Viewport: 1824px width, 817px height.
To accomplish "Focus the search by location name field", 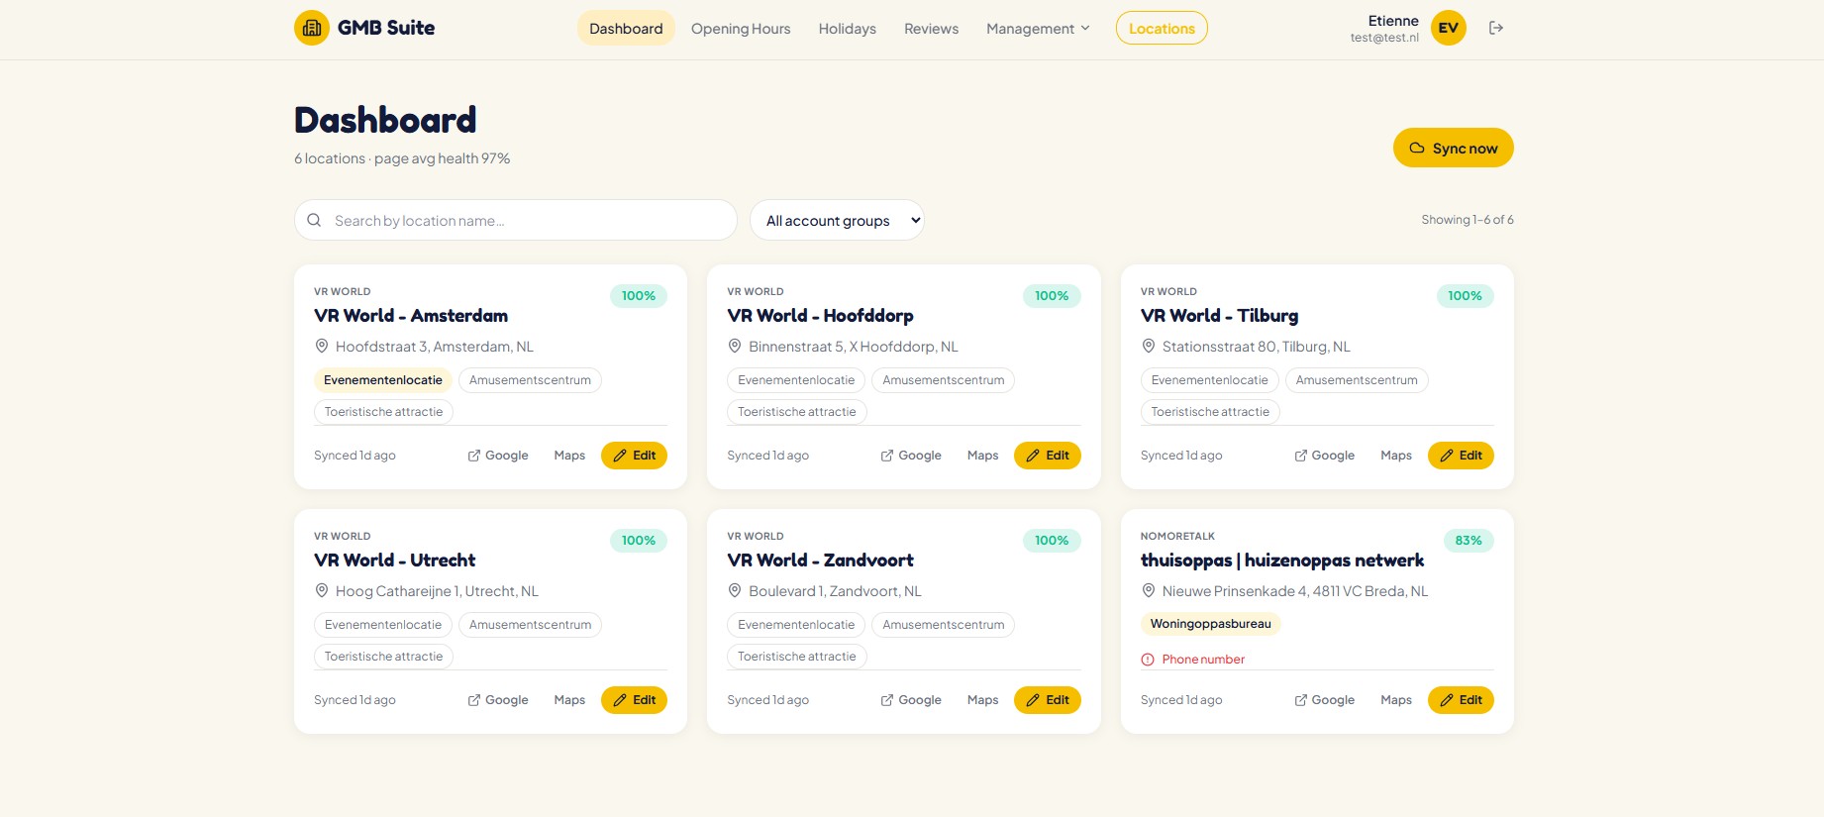I will click(x=515, y=220).
